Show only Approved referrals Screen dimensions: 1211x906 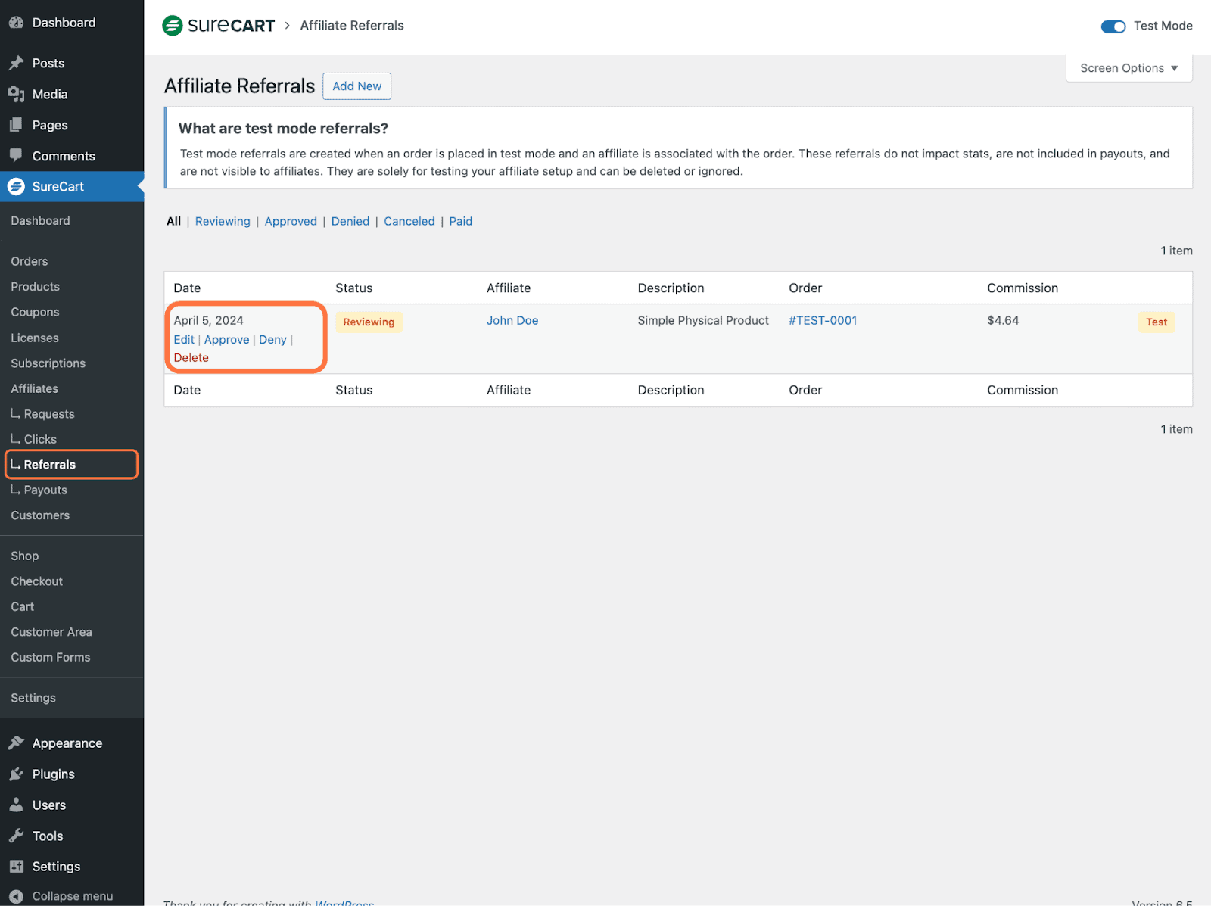[x=291, y=221]
